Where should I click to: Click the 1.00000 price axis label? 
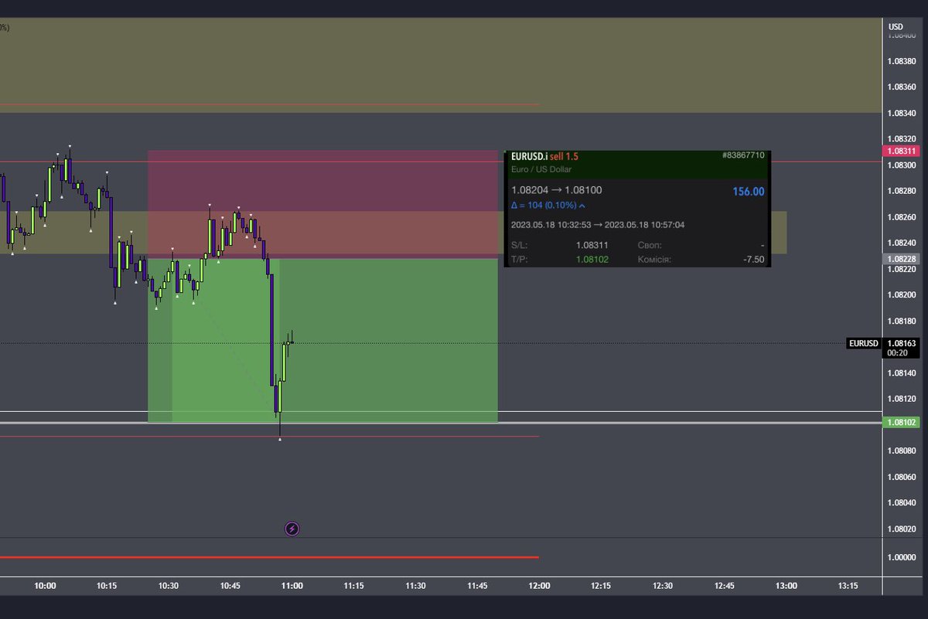pyautogui.click(x=902, y=557)
